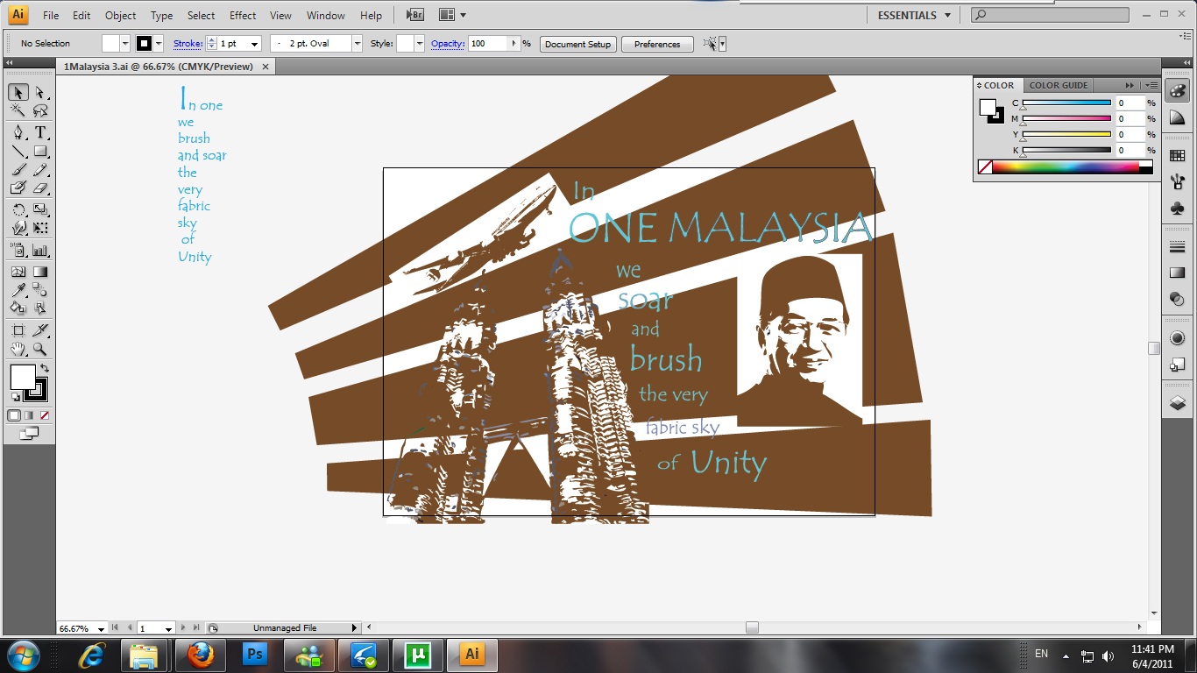Image resolution: width=1197 pixels, height=673 pixels.
Task: Select the Direct Selection tool
Action: (x=40, y=93)
